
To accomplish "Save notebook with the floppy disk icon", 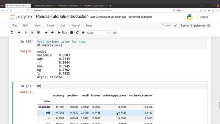I will click(12, 33).
